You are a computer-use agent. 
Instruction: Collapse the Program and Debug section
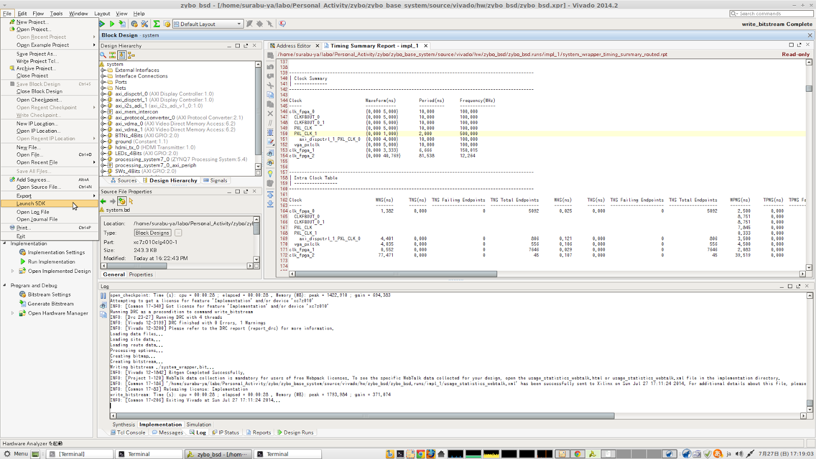[x=5, y=286]
